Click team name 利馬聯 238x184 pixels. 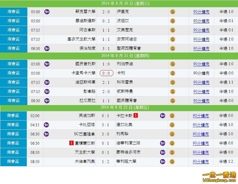tap(122, 134)
